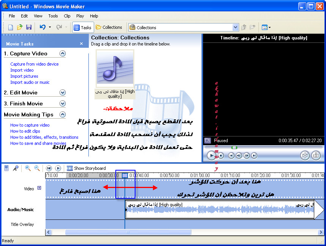Click the monitor seek bar slider
The width and height of the screenshot is (326, 246).
(234, 147)
